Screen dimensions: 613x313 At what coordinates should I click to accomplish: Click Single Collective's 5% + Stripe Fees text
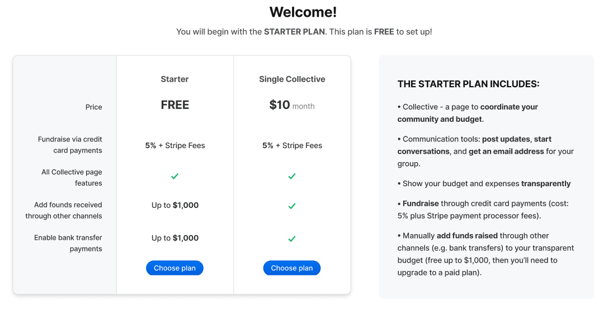(292, 145)
